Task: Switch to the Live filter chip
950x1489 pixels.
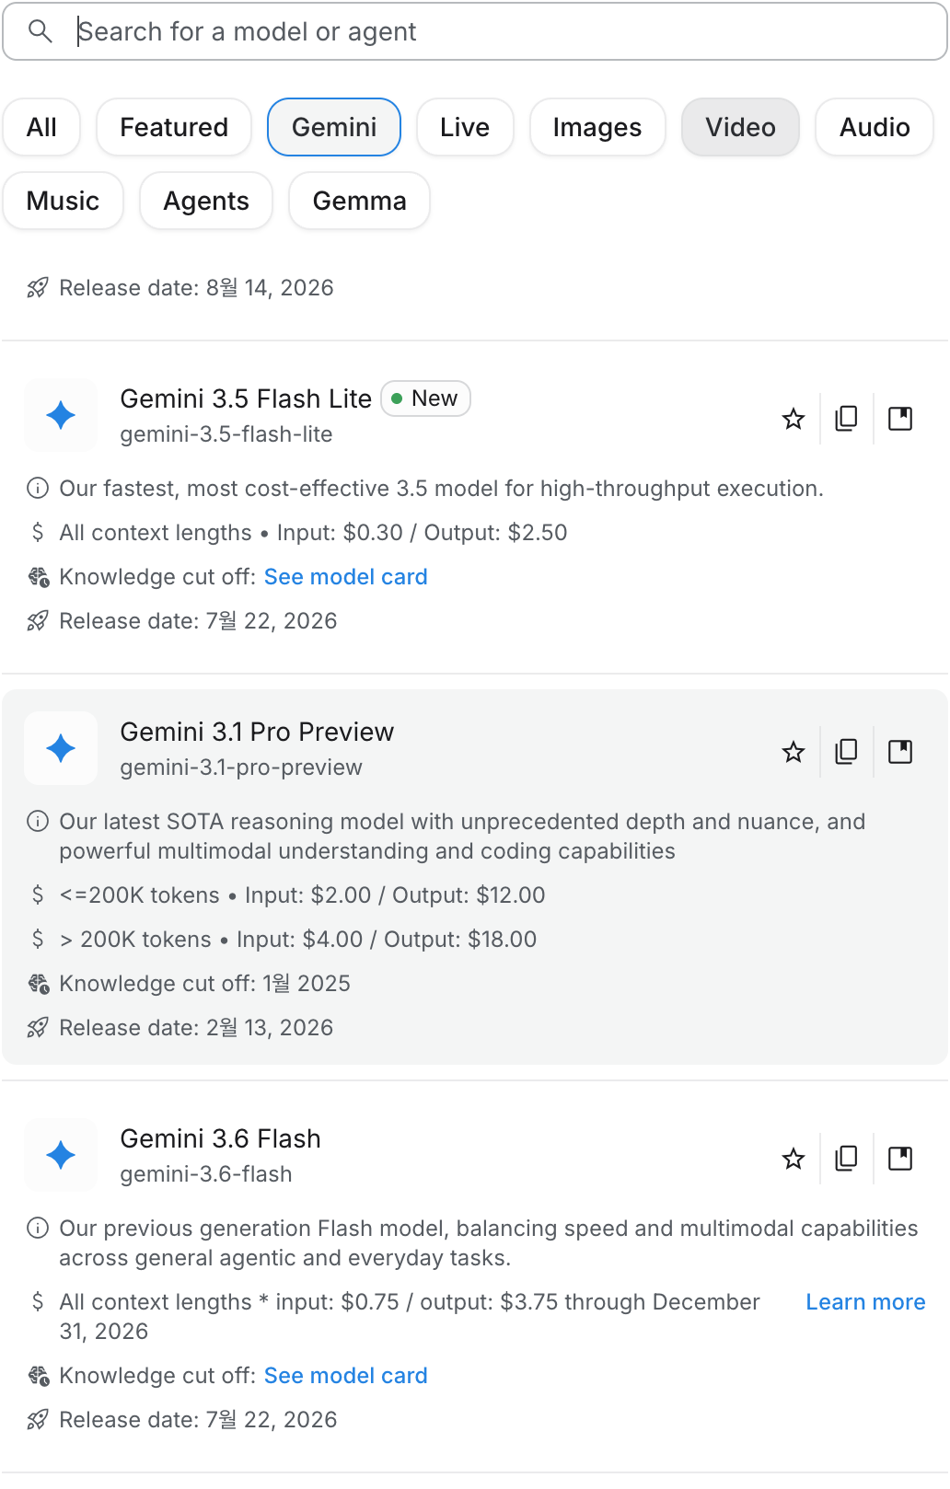Action: click(465, 127)
